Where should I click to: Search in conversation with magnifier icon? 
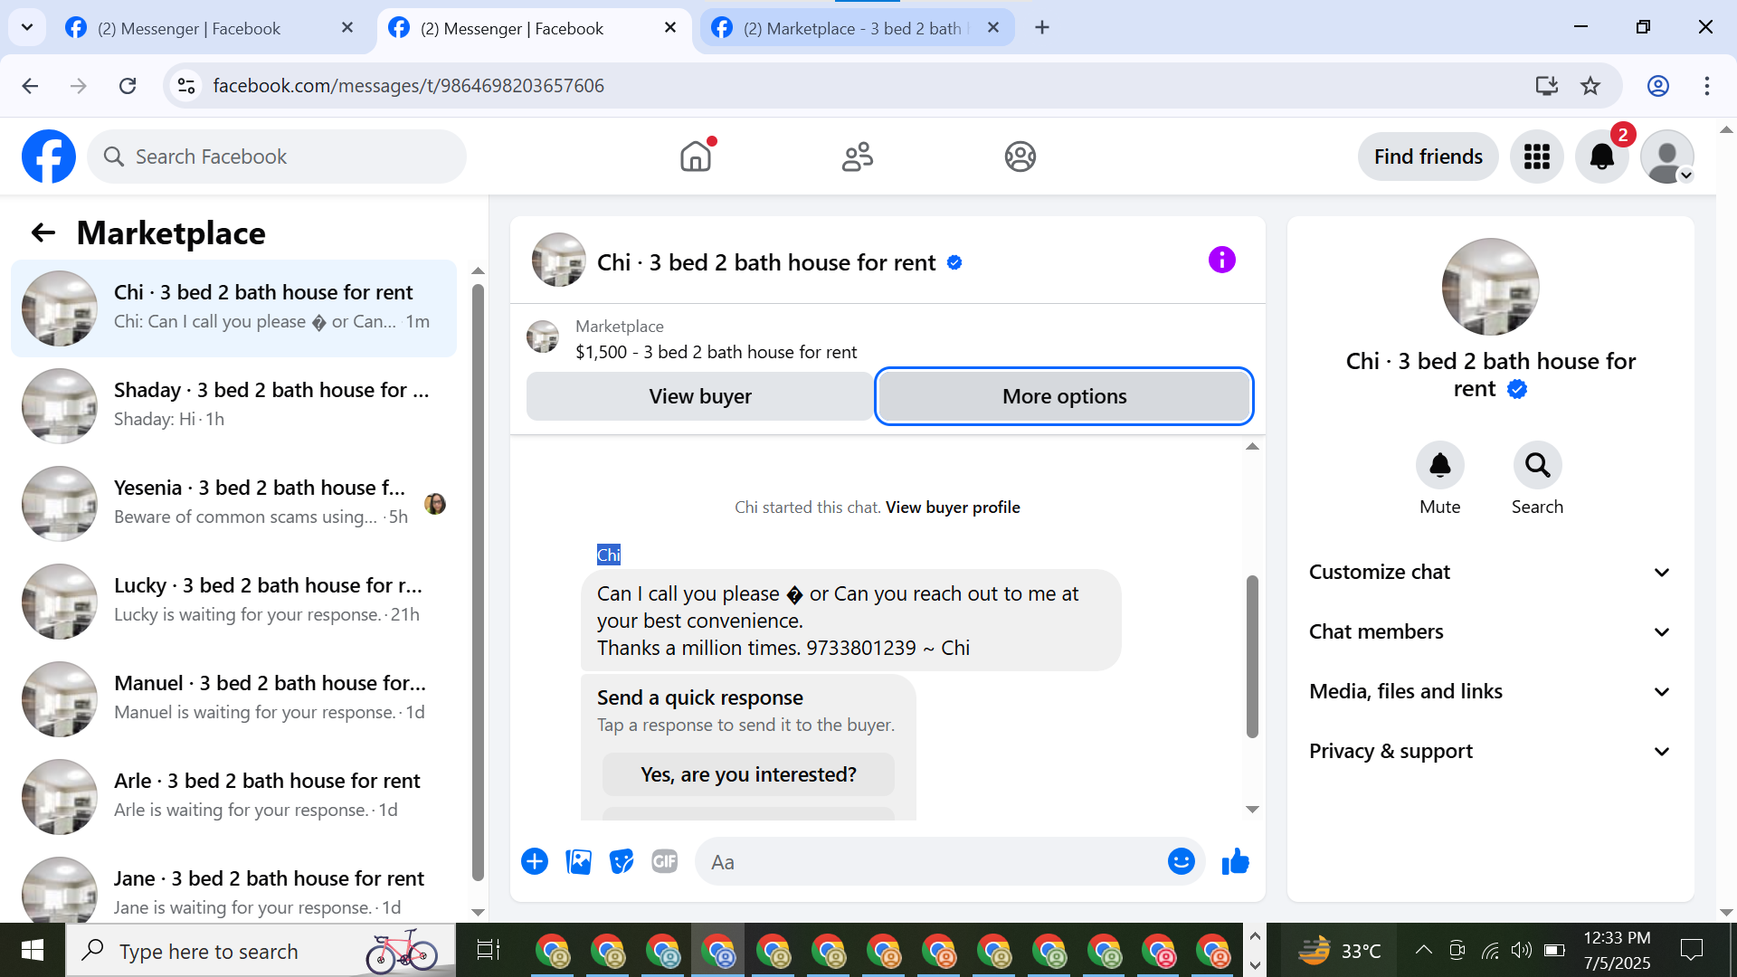[x=1537, y=466]
